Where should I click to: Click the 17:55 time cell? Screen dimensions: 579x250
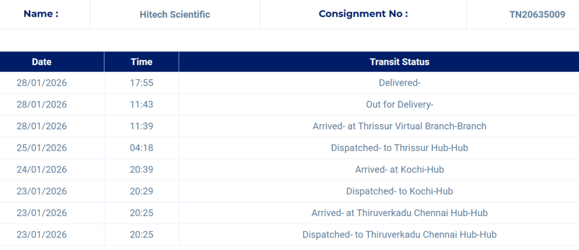[141, 83]
